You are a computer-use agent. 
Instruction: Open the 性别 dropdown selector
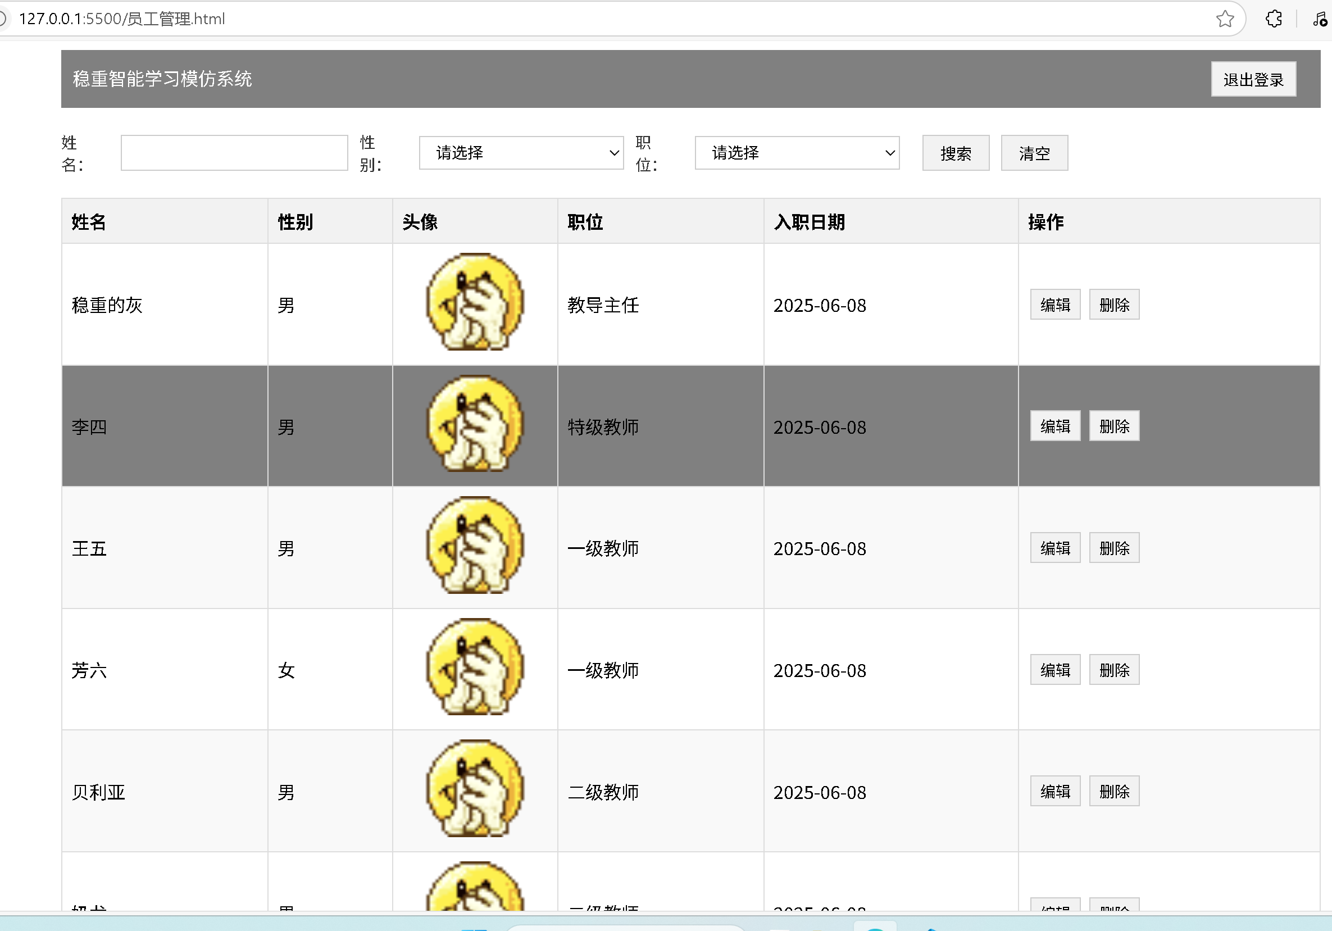pyautogui.click(x=521, y=153)
